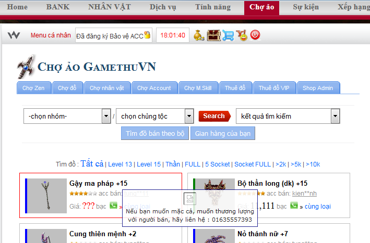This screenshot has height=243, width=370.
Task: Click the Gậy ma pháp staff thumbnail
Action: tap(47, 196)
